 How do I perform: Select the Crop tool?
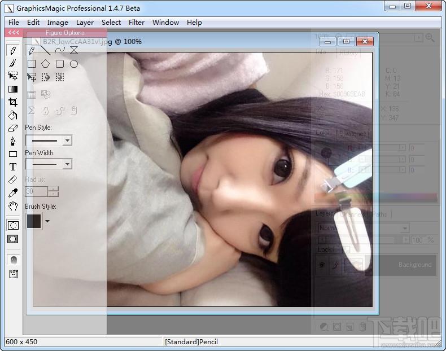13,102
